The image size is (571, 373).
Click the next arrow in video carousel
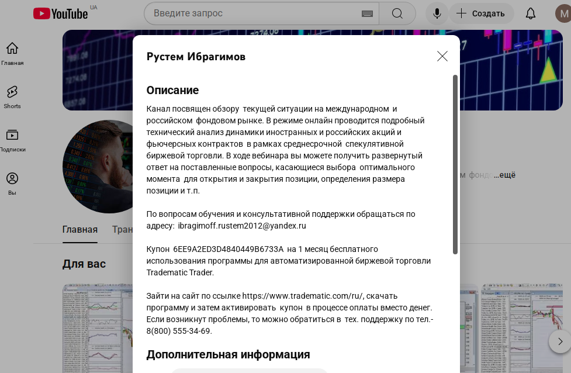tap(560, 341)
